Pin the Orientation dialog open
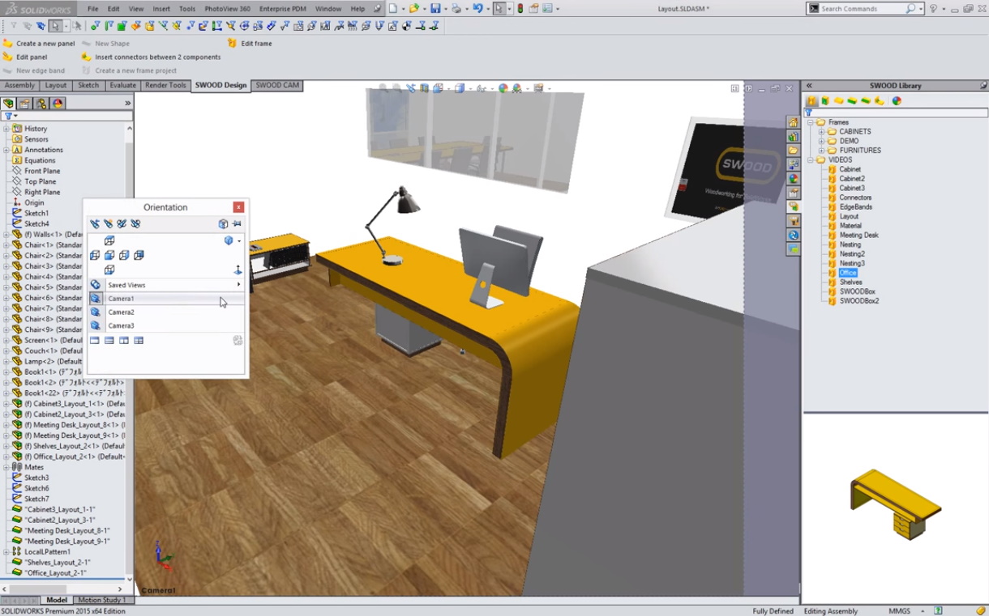The height and width of the screenshot is (616, 989). click(237, 224)
